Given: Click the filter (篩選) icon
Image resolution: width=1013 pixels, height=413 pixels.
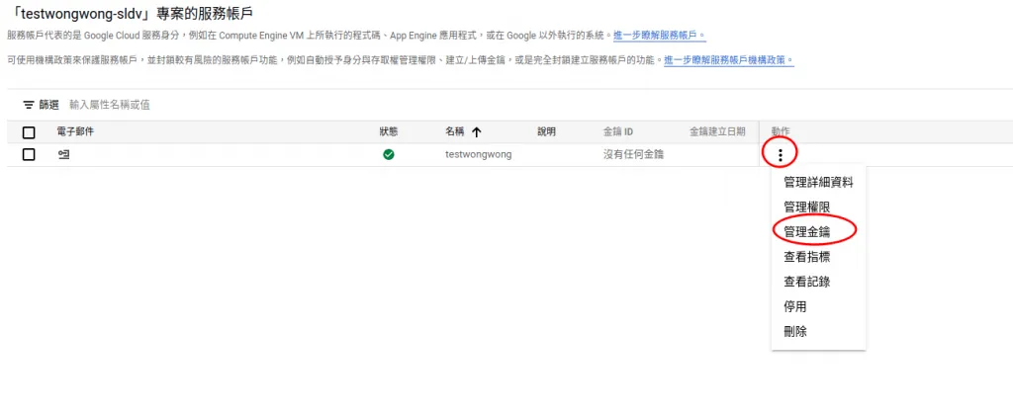Looking at the screenshot, I should (29, 105).
